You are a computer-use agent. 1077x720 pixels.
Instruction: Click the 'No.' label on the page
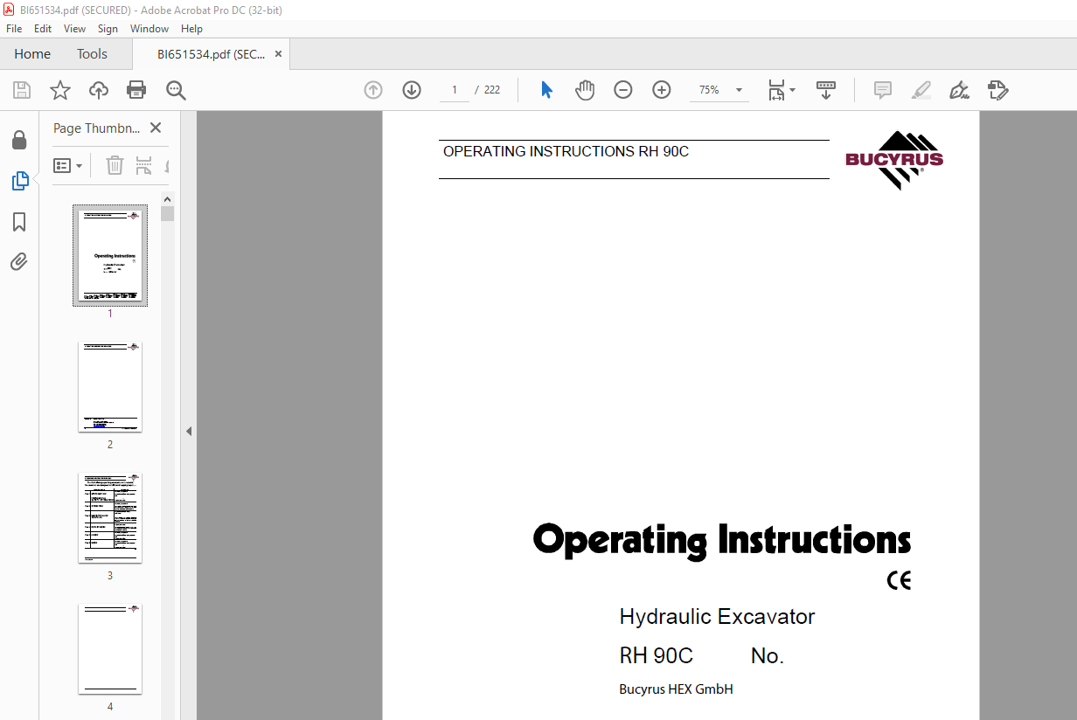tap(767, 656)
